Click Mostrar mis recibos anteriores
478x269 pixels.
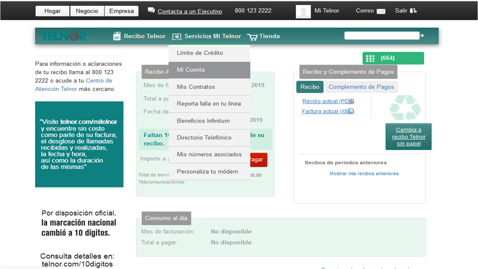coord(364,174)
